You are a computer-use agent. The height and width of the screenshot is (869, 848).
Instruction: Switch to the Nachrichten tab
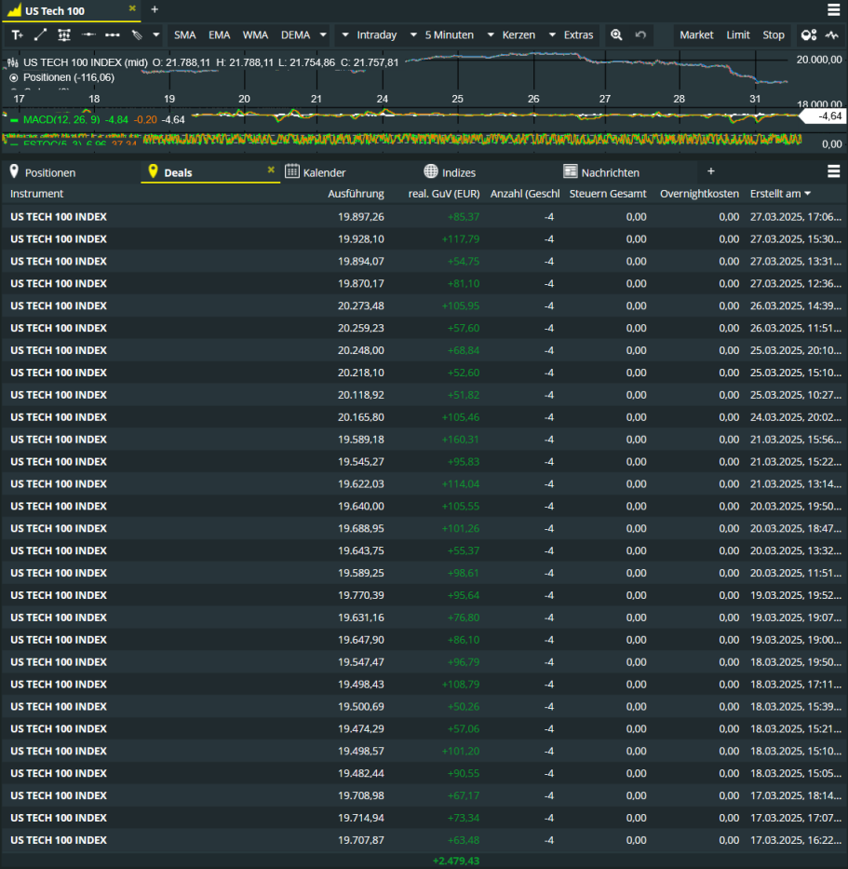610,173
